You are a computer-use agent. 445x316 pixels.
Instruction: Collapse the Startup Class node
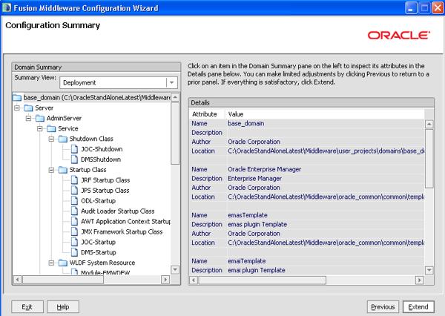tap(50, 170)
